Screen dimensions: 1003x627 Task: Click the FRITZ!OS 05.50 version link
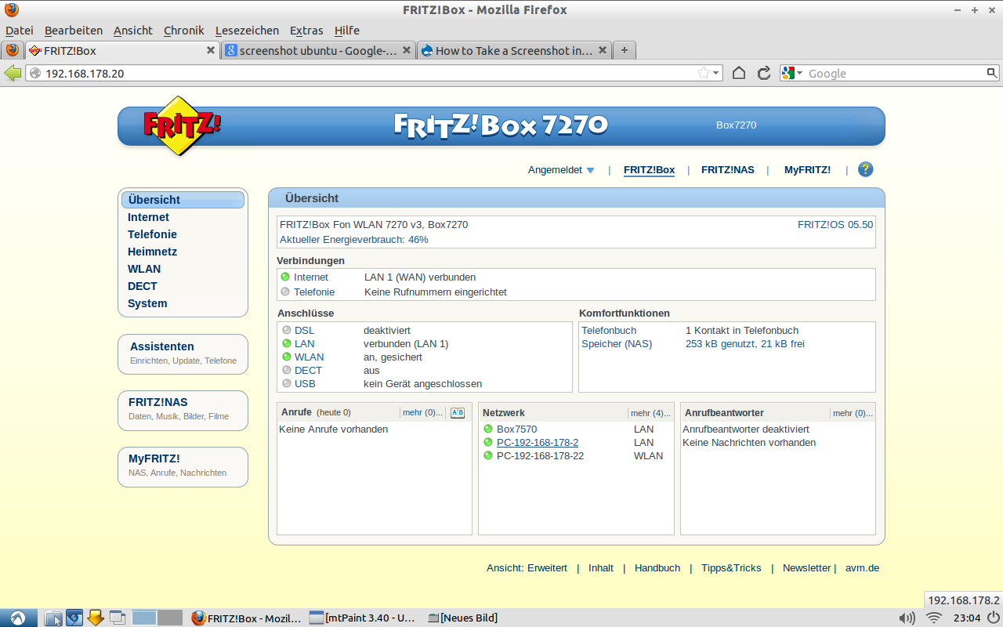[835, 225]
